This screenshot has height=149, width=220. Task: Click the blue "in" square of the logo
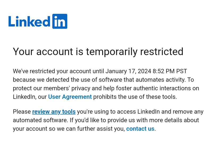pyautogui.click(x=60, y=21)
